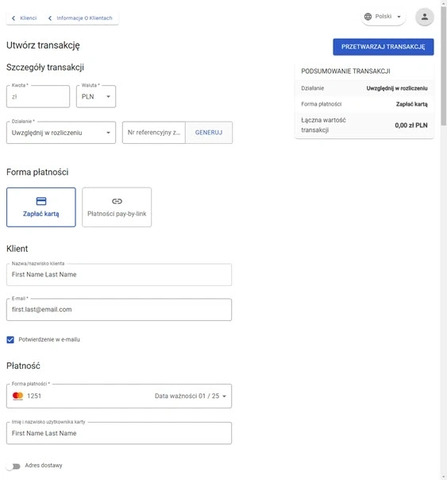
Task: Click the Generuj reference number button
Action: coord(209,133)
